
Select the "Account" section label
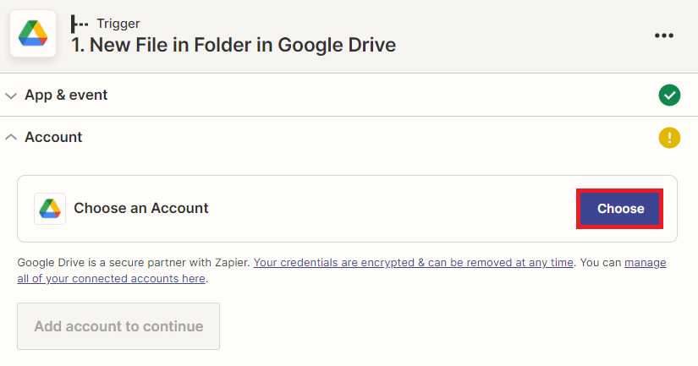[53, 137]
